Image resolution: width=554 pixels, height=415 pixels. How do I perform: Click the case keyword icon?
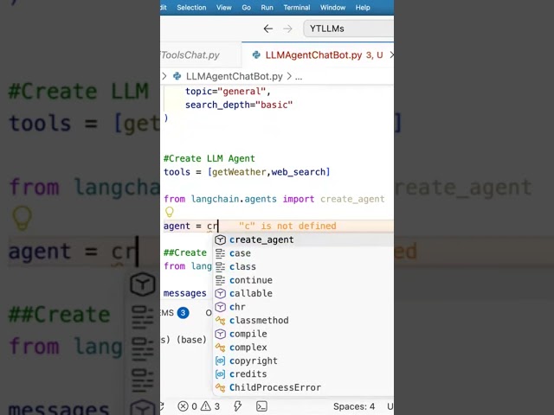point(221,253)
